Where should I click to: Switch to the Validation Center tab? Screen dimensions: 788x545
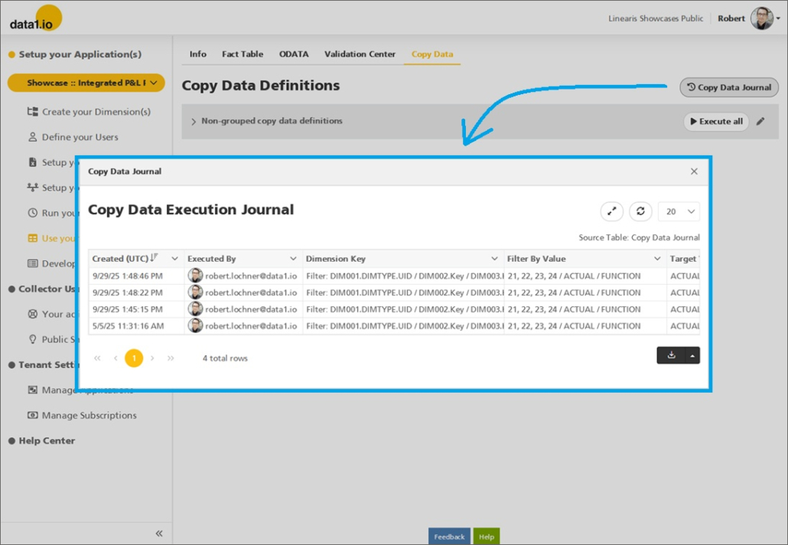pos(360,54)
